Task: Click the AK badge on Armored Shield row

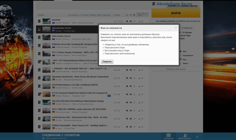Action: (109, 96)
